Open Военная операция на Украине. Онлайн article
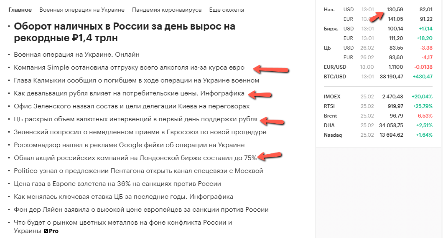This screenshot has width=443, height=238. [76, 54]
